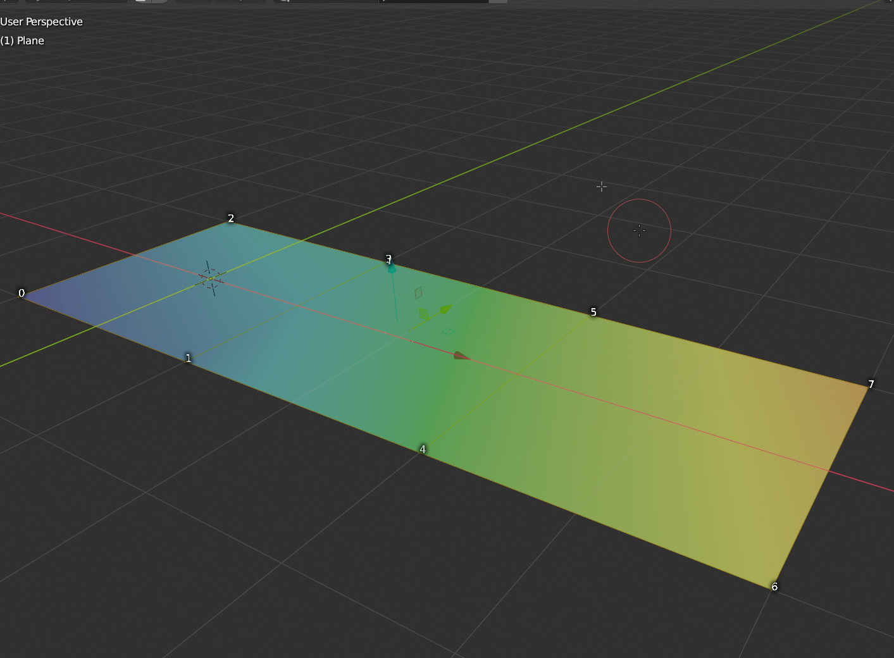This screenshot has width=894, height=658.
Task: Grab the red X-axis move gizmo arrowhead
Action: pos(462,356)
